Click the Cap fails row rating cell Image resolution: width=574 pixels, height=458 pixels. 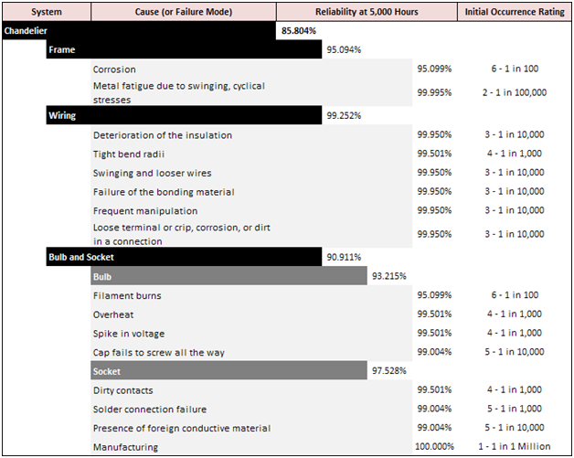point(515,352)
